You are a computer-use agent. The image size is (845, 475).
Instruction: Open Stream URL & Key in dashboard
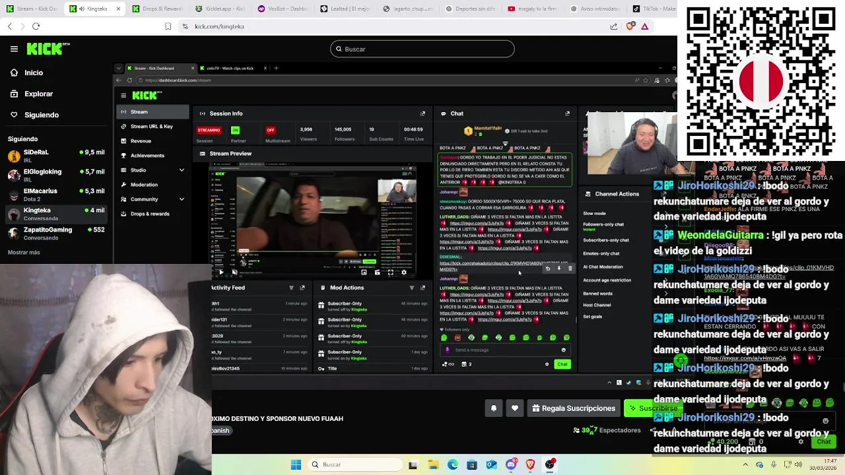[152, 126]
